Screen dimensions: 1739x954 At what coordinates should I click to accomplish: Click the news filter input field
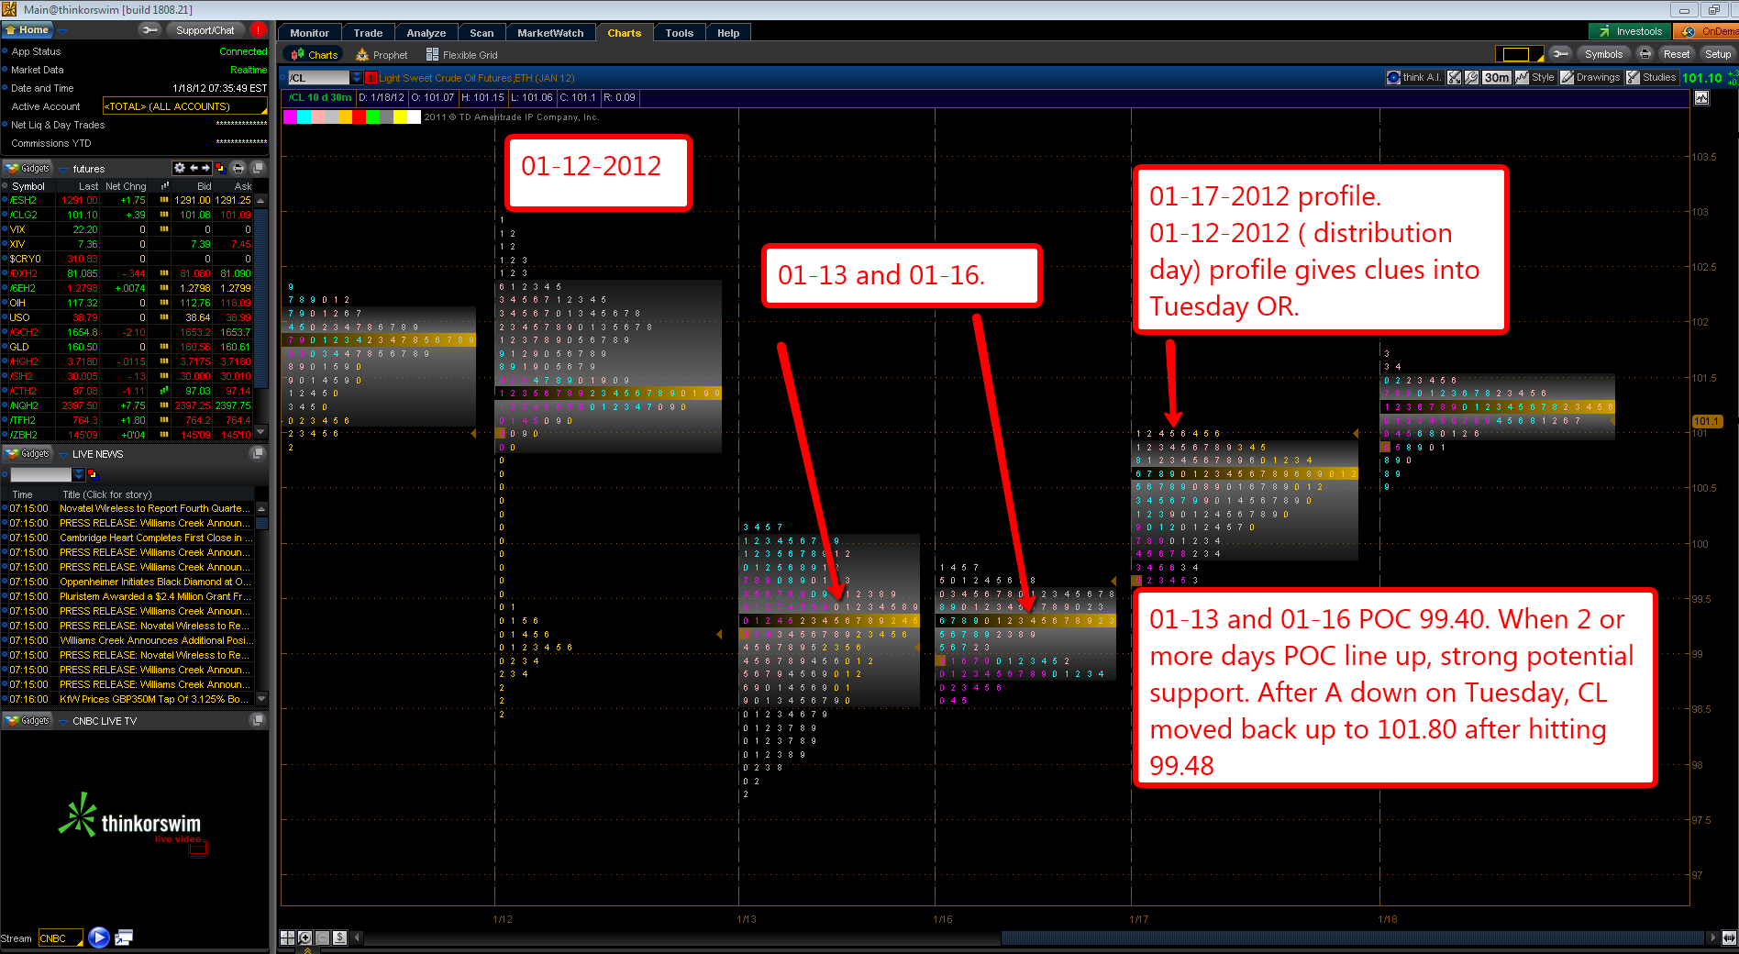pos(40,474)
